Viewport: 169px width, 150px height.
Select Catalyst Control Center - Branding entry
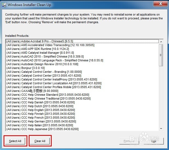click(82, 72)
